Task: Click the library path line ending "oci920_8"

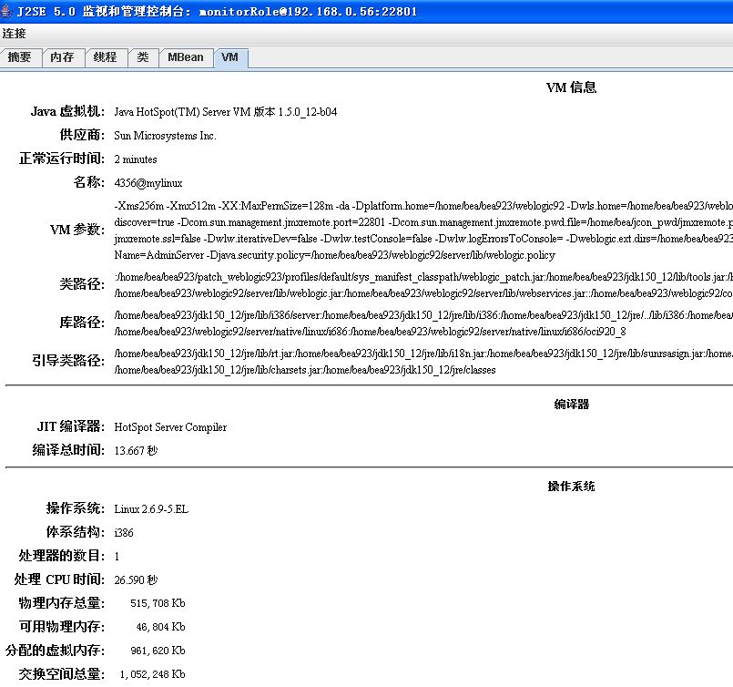Action: (371, 332)
